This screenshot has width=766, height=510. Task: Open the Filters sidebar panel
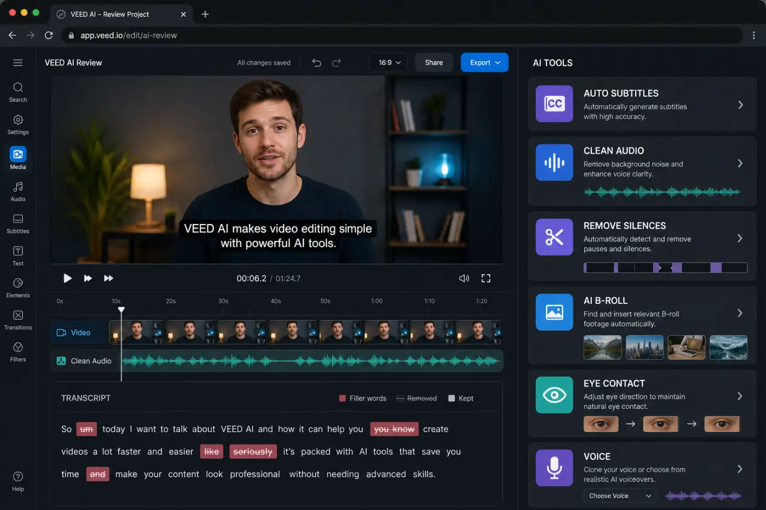18,352
